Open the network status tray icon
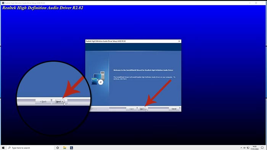Viewport: 267px width, 150px height. pyautogui.click(x=248, y=148)
